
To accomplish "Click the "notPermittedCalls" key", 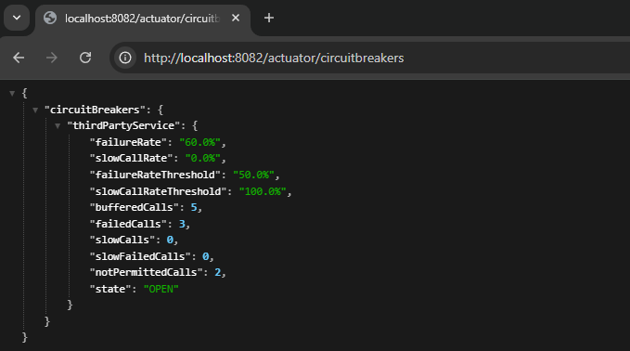I will [146, 273].
